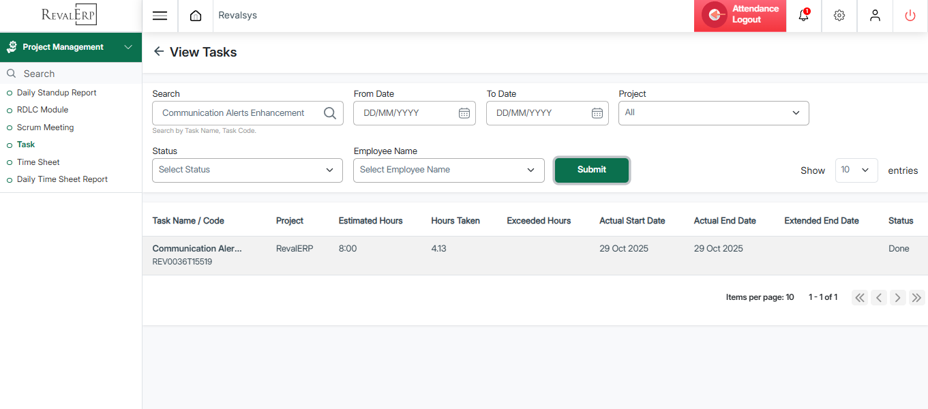Change Show entries count dropdown
Image resolution: width=928 pixels, height=409 pixels.
coord(856,170)
